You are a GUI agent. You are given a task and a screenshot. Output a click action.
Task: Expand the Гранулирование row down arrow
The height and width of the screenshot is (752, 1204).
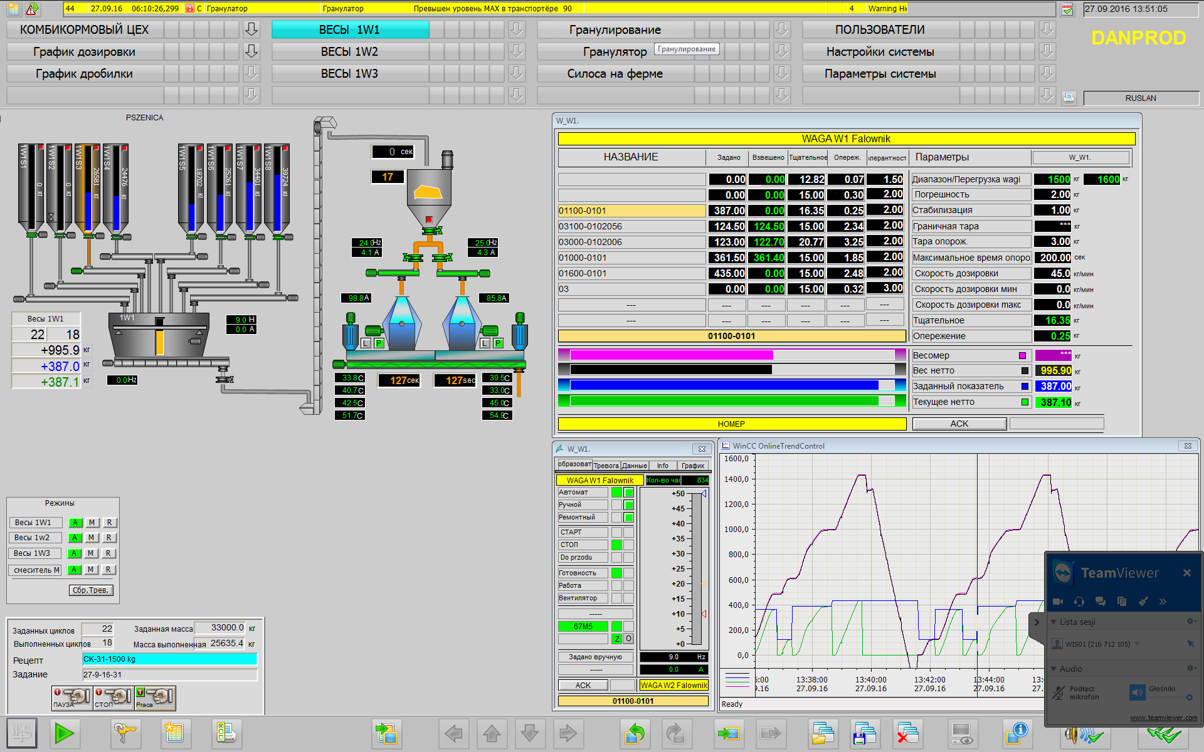782,29
